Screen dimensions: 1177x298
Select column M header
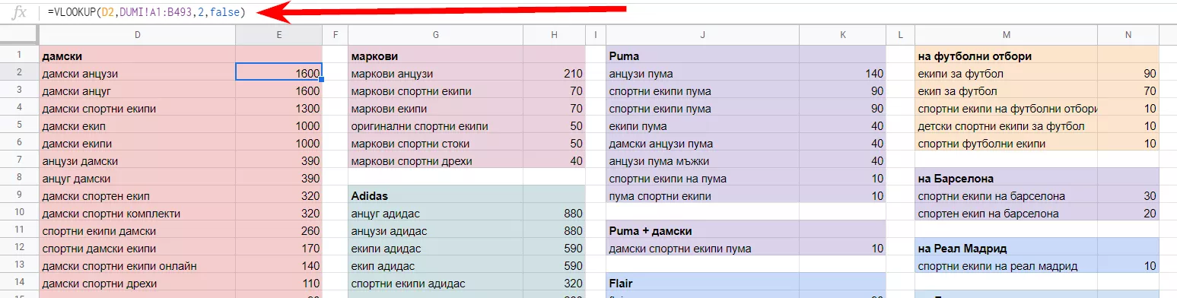click(1006, 34)
